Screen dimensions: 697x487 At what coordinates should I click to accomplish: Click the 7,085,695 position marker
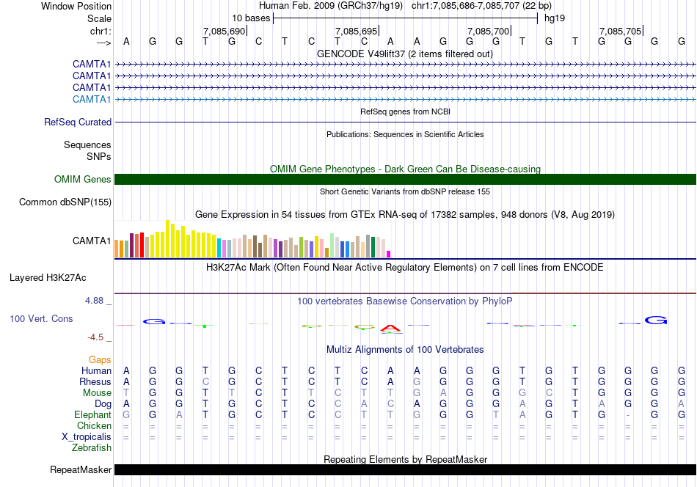(x=356, y=31)
